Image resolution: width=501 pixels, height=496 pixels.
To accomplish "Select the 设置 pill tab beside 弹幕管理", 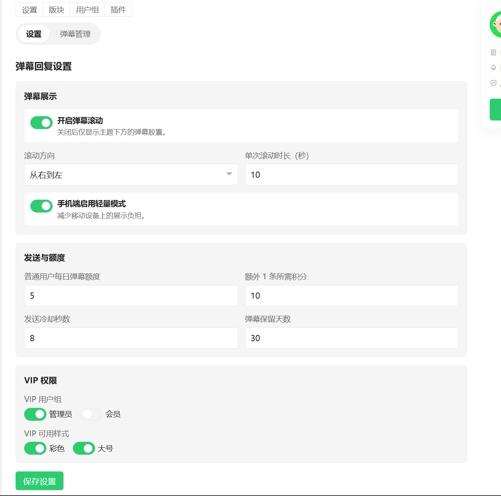I will 34,34.
